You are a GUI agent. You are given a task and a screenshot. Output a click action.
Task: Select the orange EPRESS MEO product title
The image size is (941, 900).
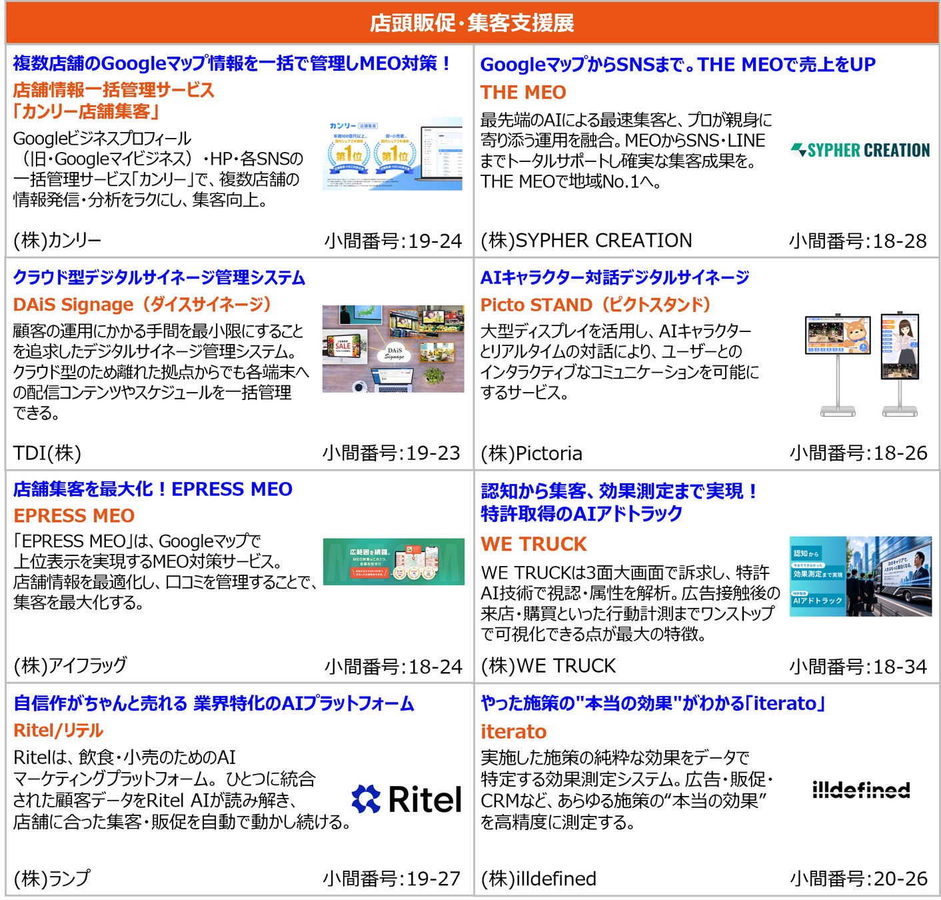click(x=74, y=515)
